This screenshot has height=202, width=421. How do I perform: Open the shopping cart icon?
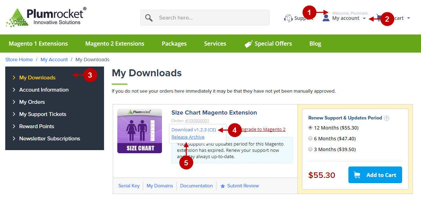(379, 17)
